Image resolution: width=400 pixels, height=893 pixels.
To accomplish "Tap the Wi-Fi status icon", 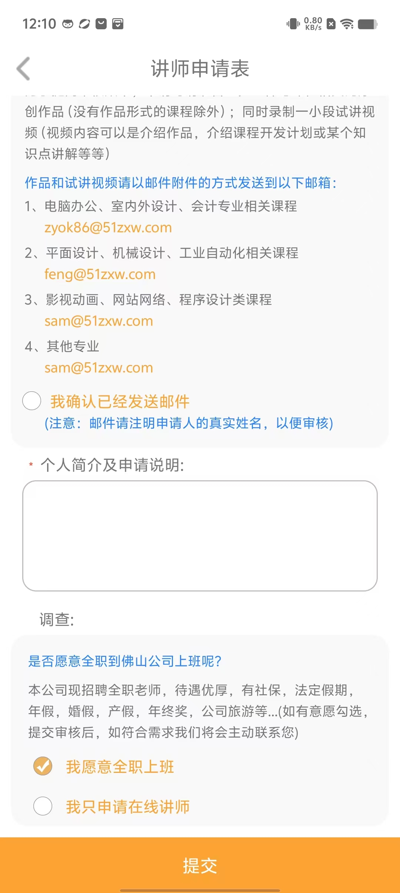I will click(x=347, y=24).
